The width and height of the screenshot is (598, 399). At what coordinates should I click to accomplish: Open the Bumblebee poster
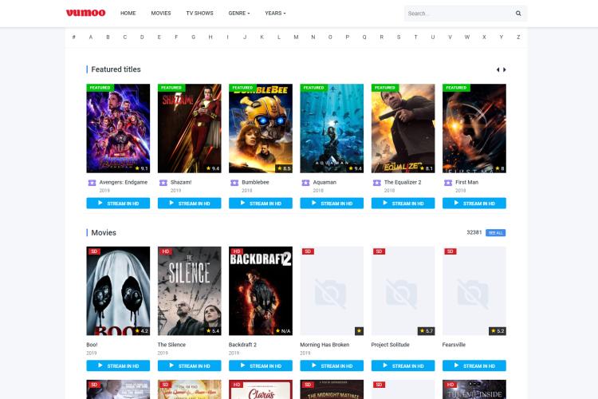pyautogui.click(x=261, y=128)
